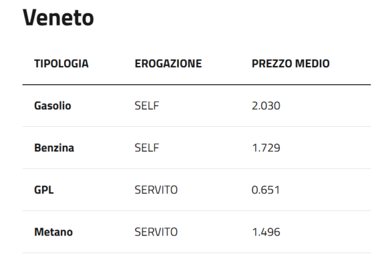This screenshot has height=269, width=390.
Task: Select the Benzina price 1.729
Action: (x=266, y=148)
